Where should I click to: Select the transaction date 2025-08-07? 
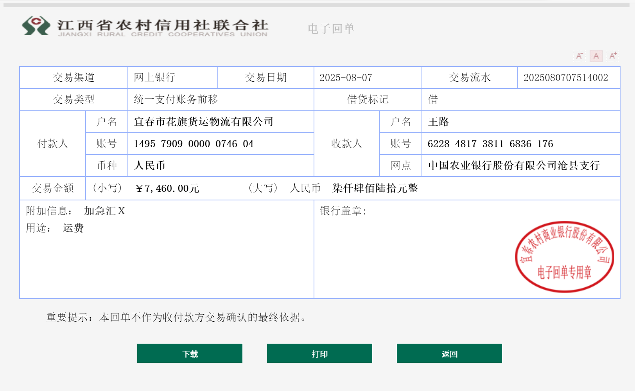[346, 77]
